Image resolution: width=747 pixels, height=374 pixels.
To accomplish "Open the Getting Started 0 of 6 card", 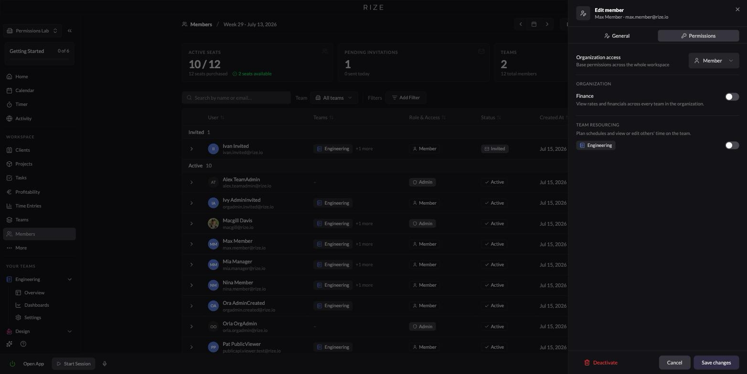I will [x=39, y=53].
